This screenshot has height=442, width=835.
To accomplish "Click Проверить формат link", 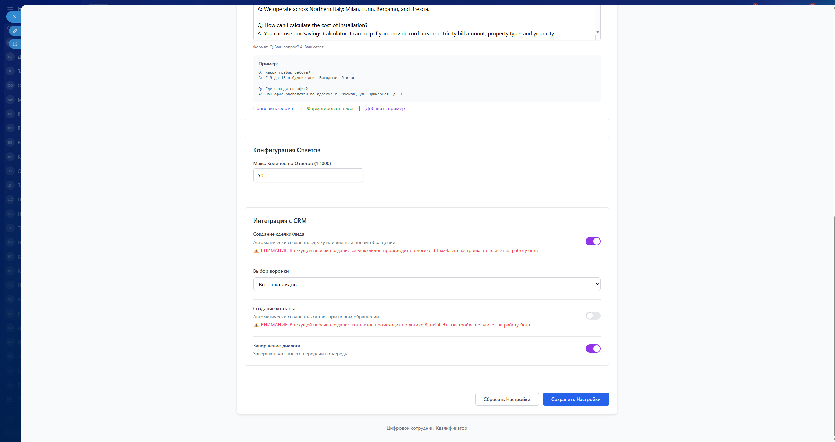I will pos(274,109).
